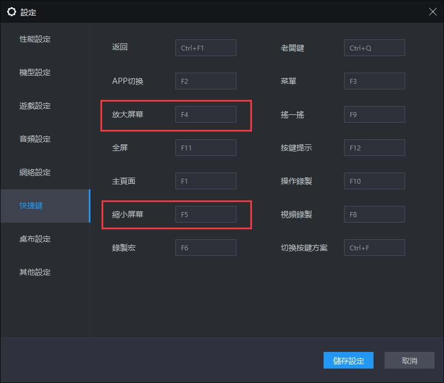Select the APP切換 hotkey field
Screen dimensions: 444x383
(x=206, y=80)
